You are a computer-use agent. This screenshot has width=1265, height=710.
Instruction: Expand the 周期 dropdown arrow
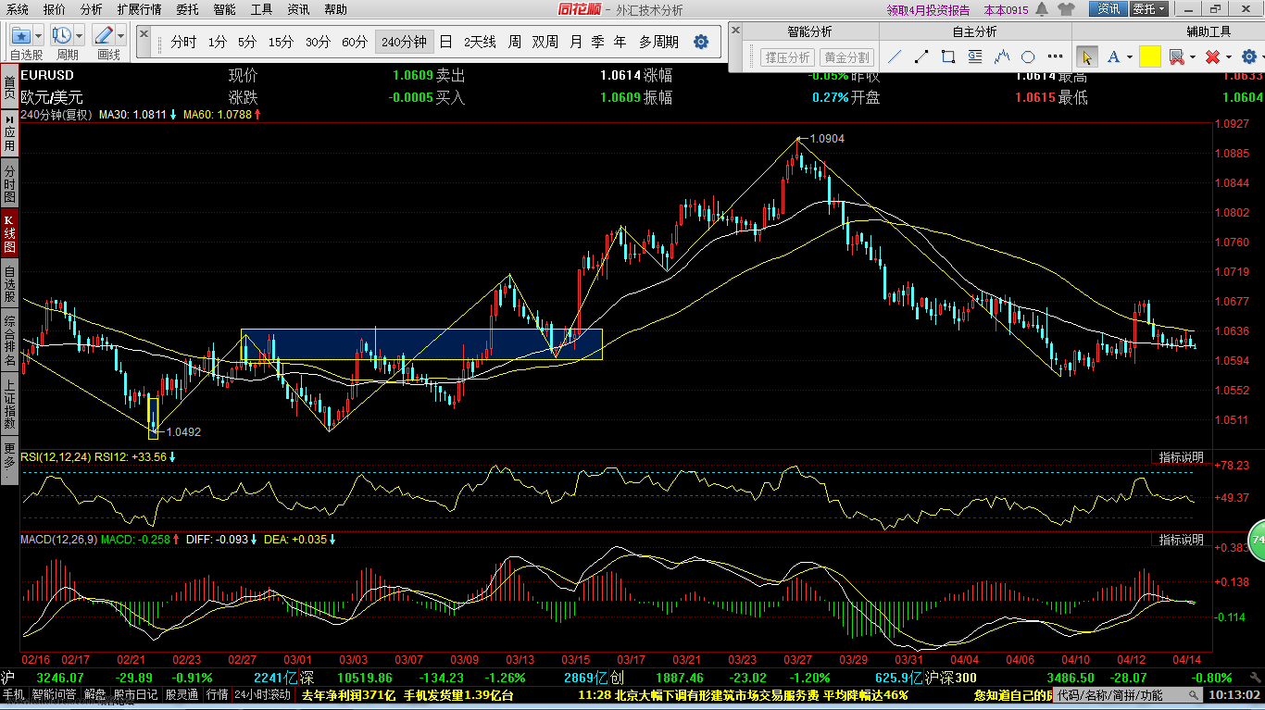(x=80, y=35)
